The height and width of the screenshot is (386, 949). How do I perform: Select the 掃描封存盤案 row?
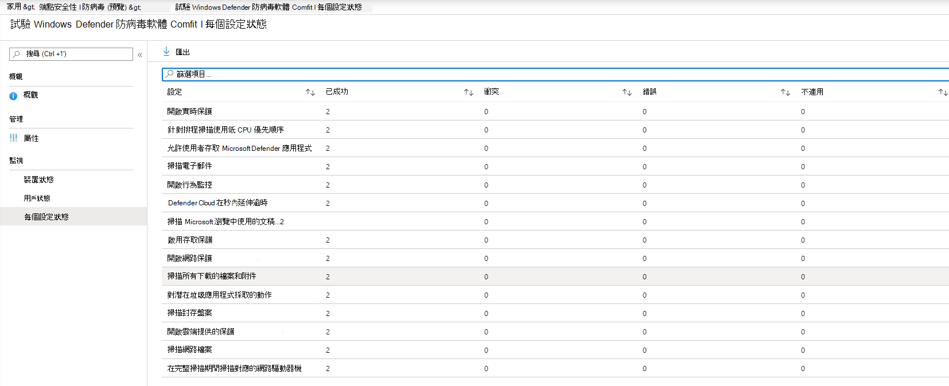[555, 313]
